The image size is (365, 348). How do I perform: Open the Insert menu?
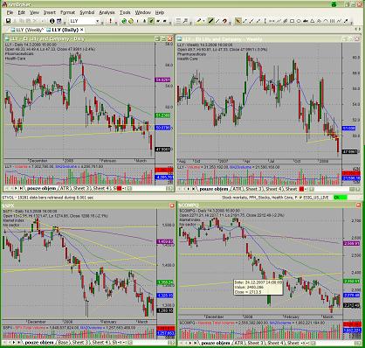[50, 12]
